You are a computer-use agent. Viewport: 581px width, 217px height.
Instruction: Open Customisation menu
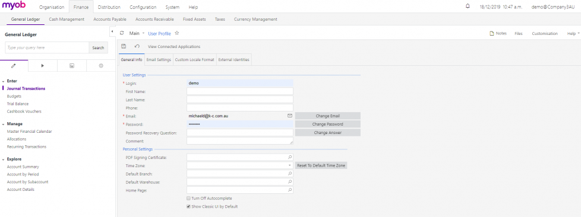click(x=545, y=33)
